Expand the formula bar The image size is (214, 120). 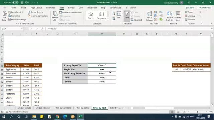(212, 29)
